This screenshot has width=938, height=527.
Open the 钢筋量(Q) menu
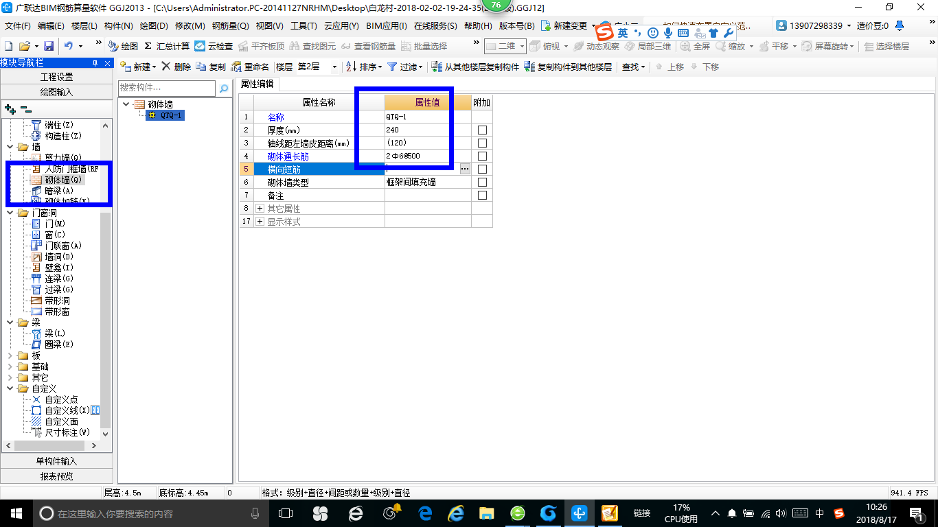[230, 25]
